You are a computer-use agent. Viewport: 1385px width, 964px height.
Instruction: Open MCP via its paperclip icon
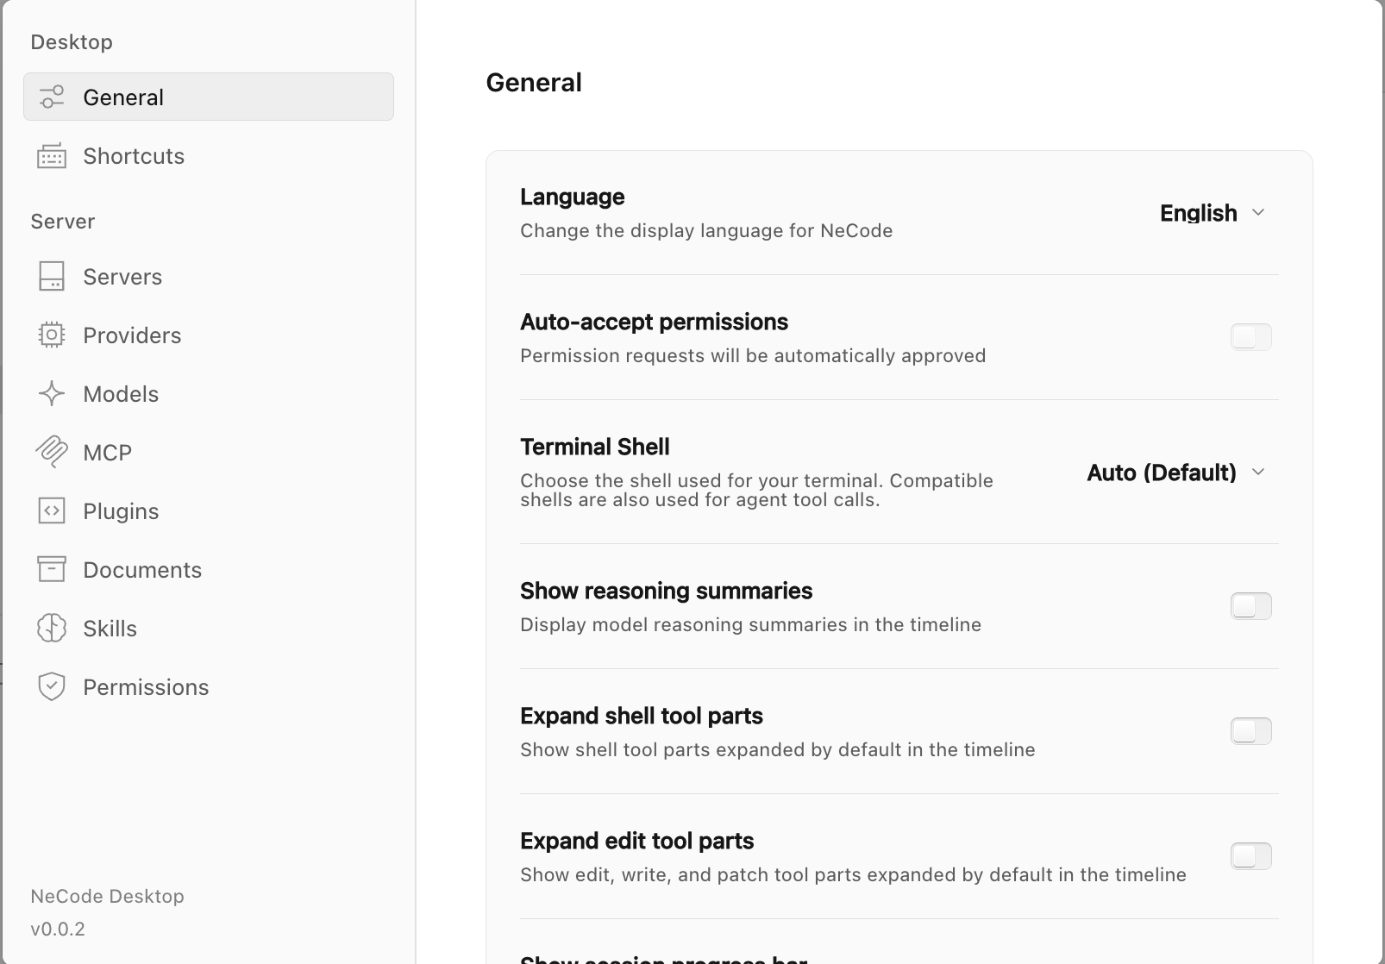click(x=52, y=452)
